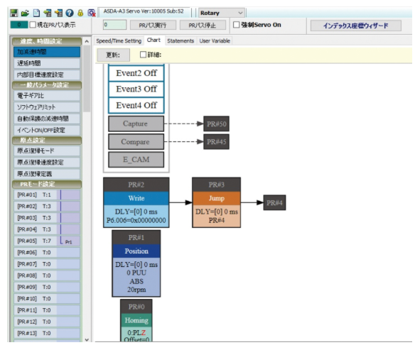Image resolution: width=420 pixels, height=350 pixels.
Task: Switch to the Statements tab
Action: coord(181,41)
